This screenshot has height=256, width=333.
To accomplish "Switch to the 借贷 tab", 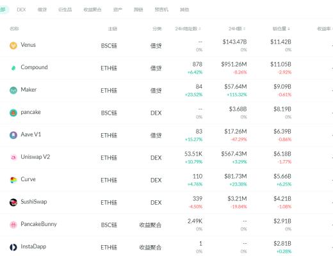I will coord(42,10).
